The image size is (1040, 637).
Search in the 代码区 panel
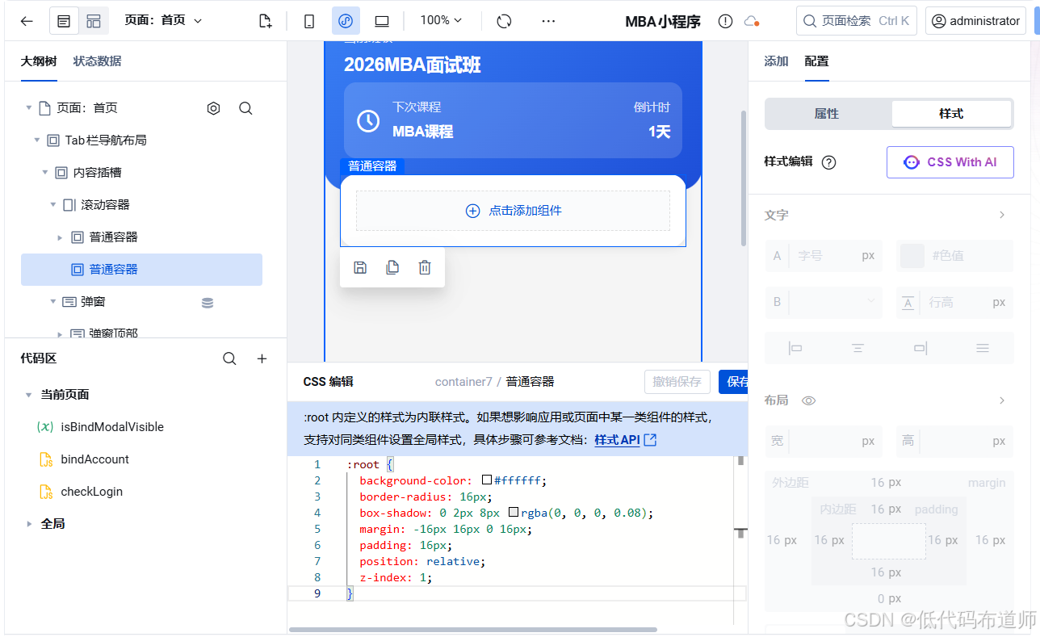[x=229, y=358]
